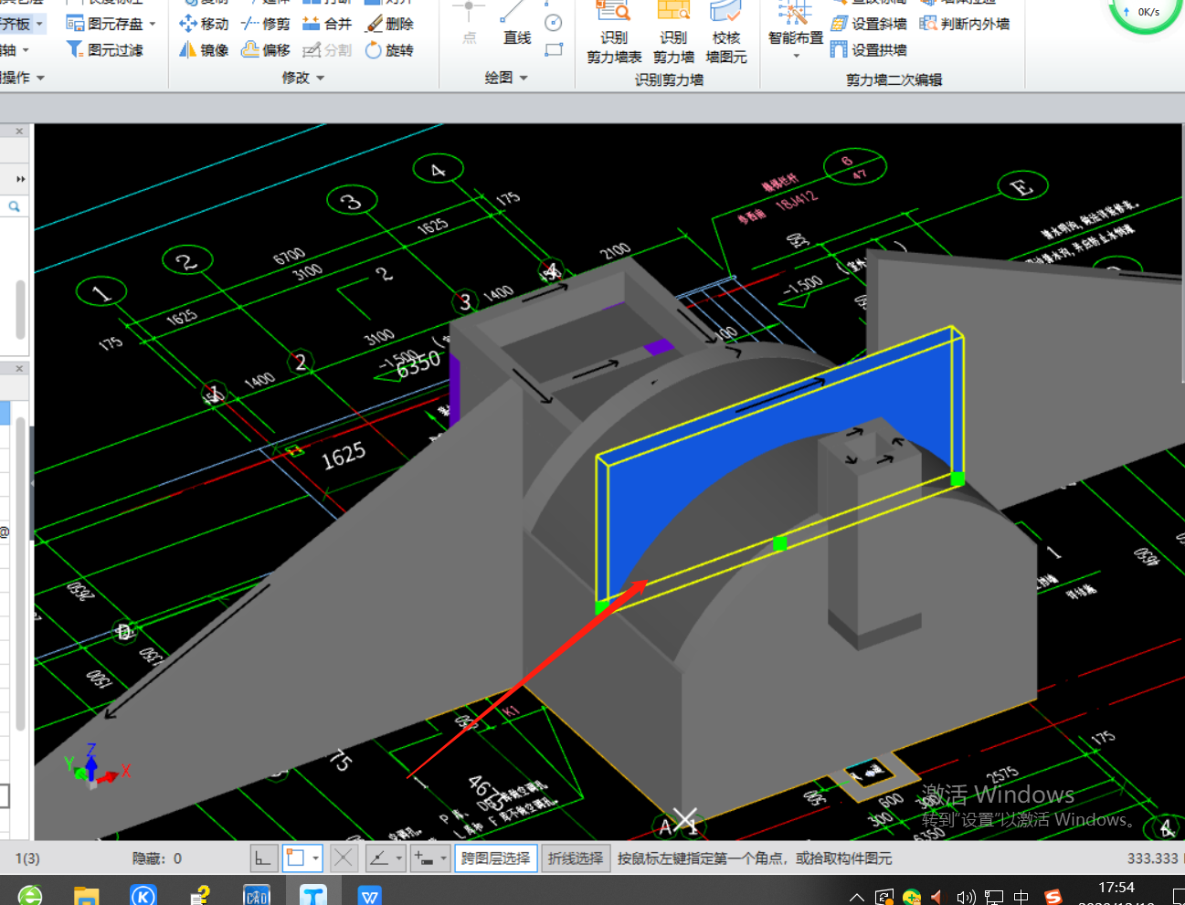This screenshot has height=905, width=1185.
Task: Click the 333.333 coordinate value
Action: coord(1152,858)
